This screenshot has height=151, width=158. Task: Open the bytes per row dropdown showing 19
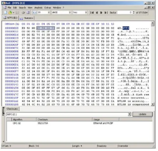pos(49,12)
